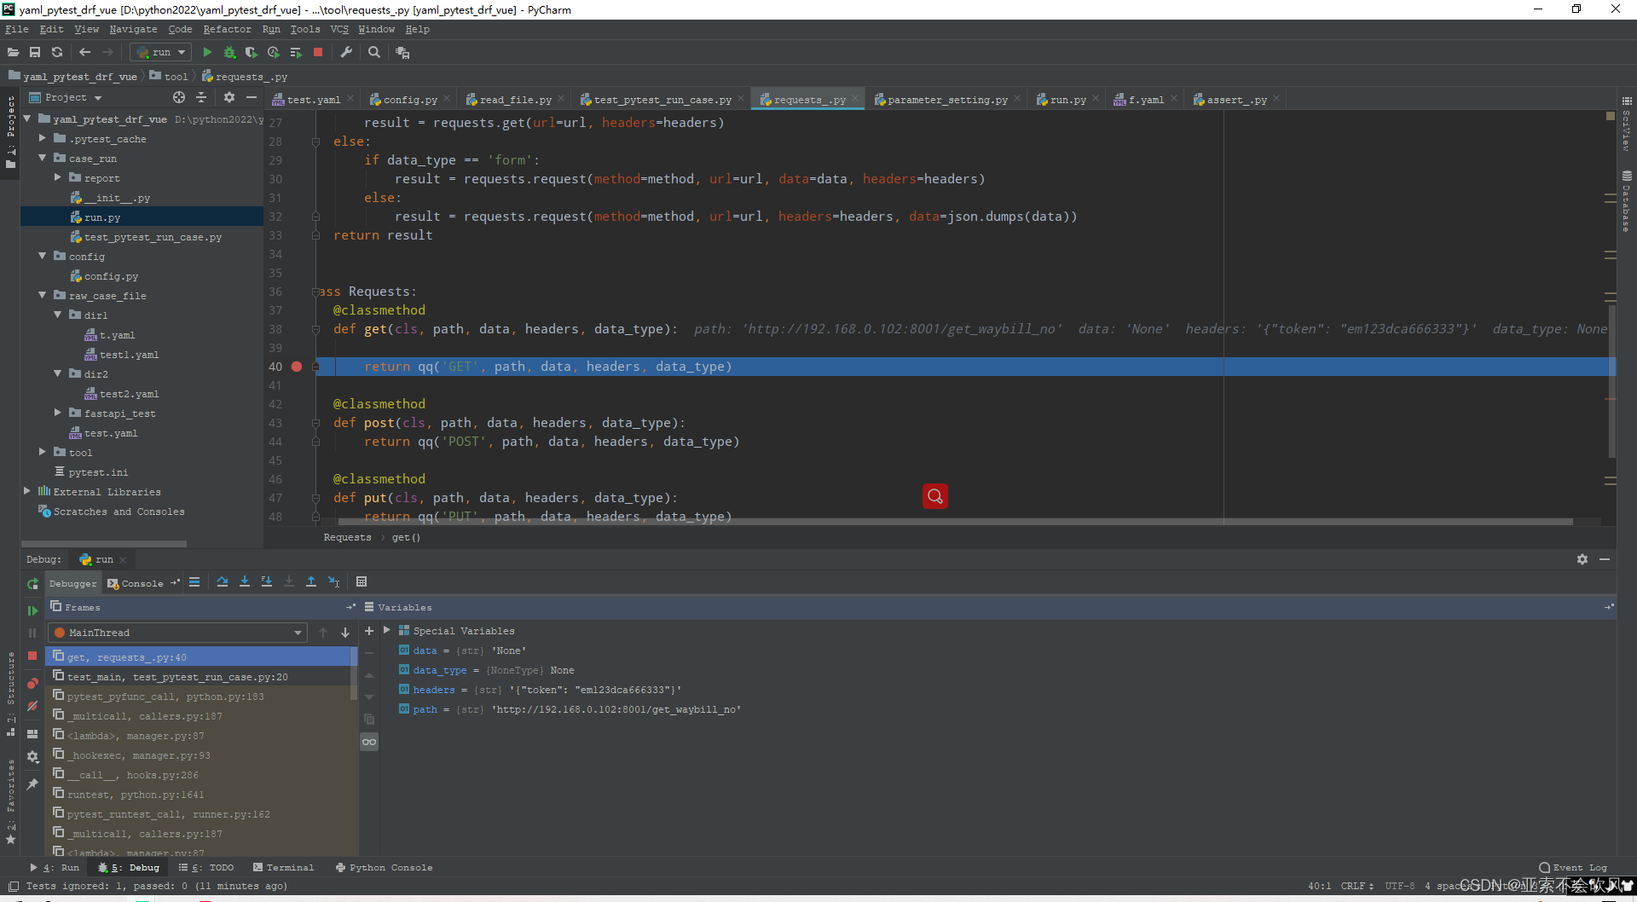Image resolution: width=1637 pixels, height=902 pixels.
Task: Switch to the debugger Console tab
Action: click(x=136, y=583)
